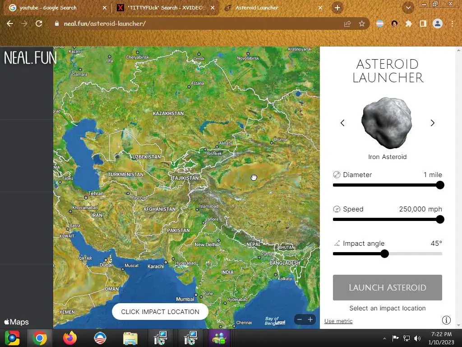Close the 'youtube - Google Search' tab
Screen dimensions: 462x347
tap(105, 8)
